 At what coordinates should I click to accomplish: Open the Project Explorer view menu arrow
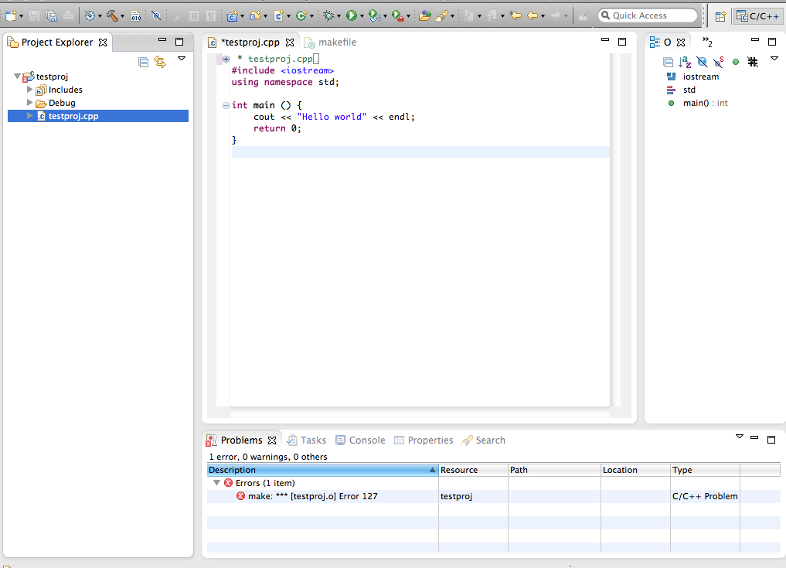click(x=182, y=59)
